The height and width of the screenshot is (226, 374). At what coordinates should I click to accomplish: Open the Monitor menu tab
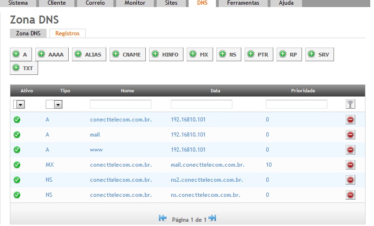point(135,3)
